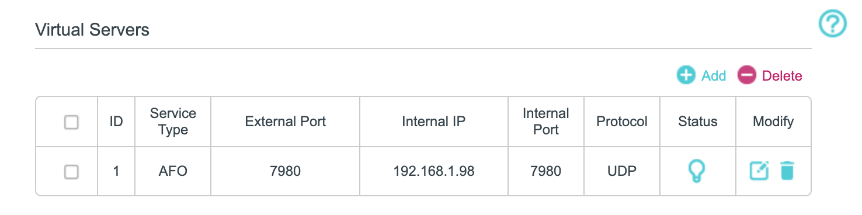The height and width of the screenshot is (215, 862).
Task: Click the AFO service type cell
Action: point(173,171)
